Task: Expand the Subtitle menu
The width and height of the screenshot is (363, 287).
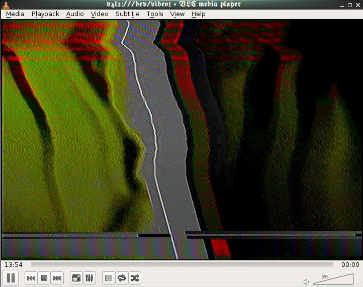Action: click(x=128, y=14)
